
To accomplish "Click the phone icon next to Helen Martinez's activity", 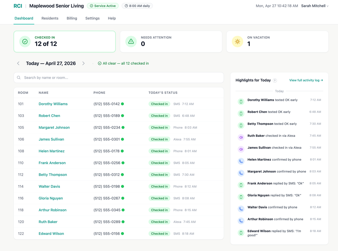I will 241,161.
